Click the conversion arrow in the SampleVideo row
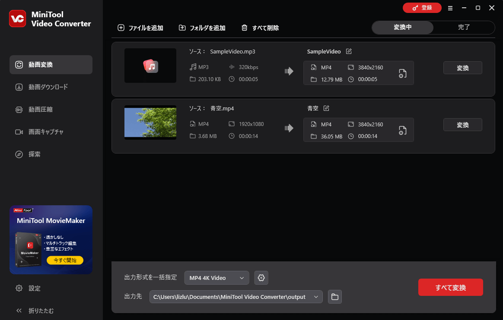The width and height of the screenshot is (503, 320). tap(289, 71)
